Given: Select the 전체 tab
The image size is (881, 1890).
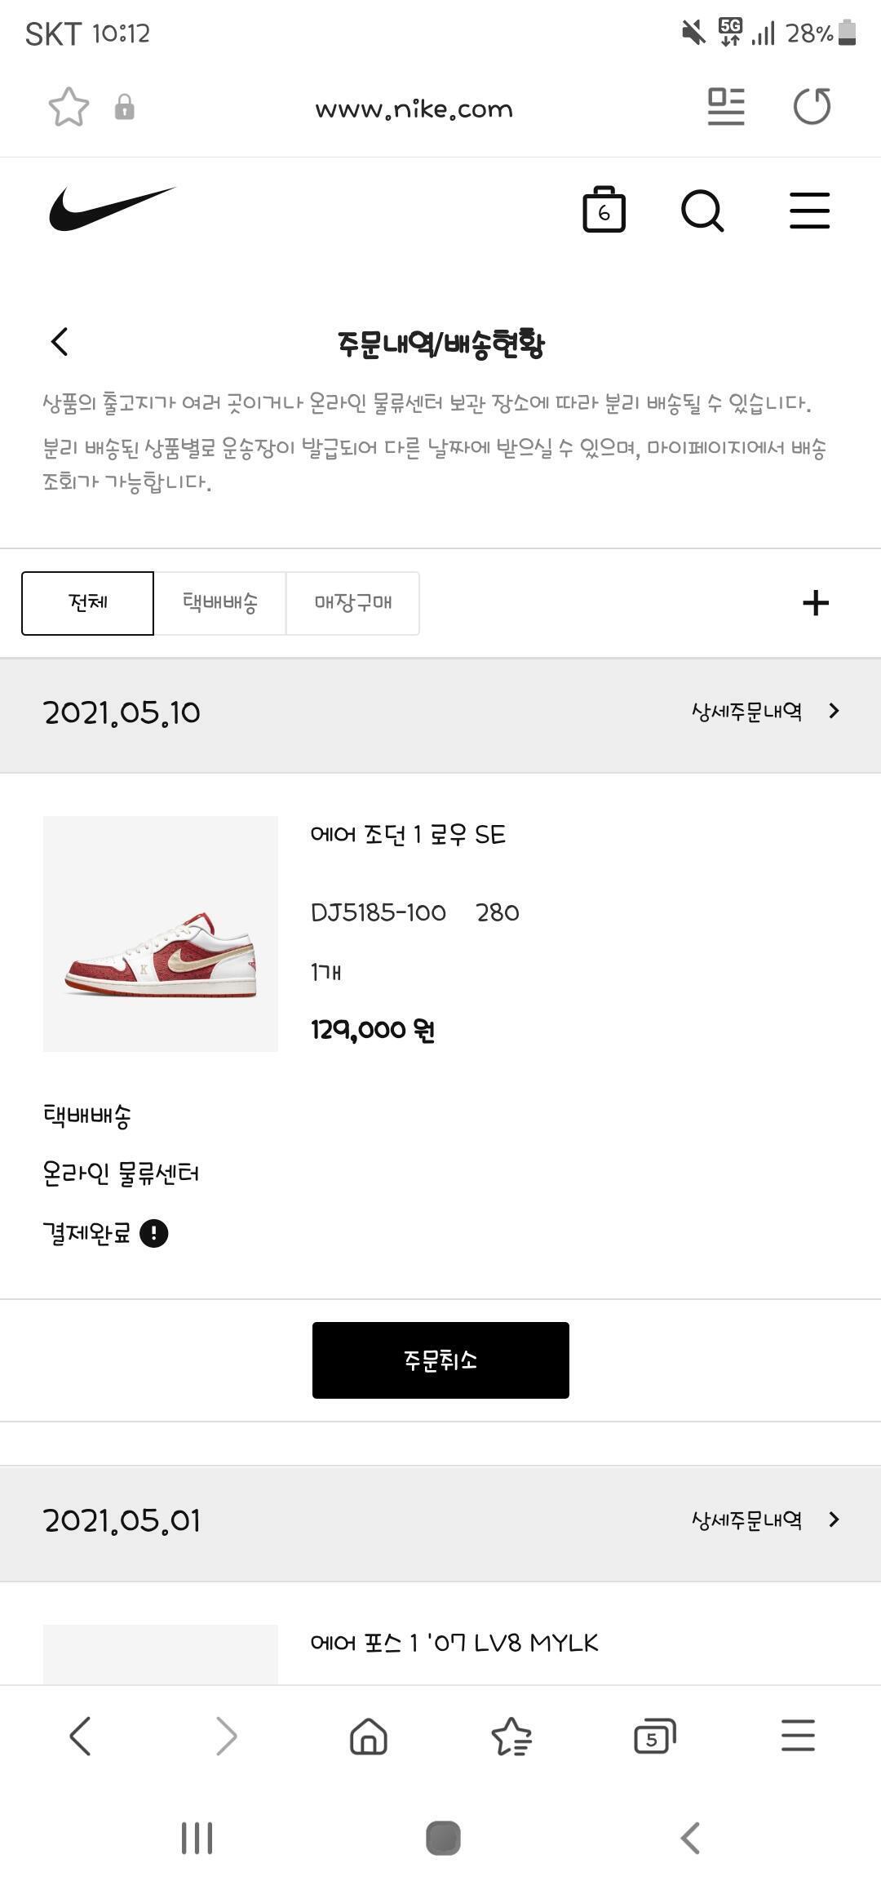Looking at the screenshot, I should (x=87, y=603).
